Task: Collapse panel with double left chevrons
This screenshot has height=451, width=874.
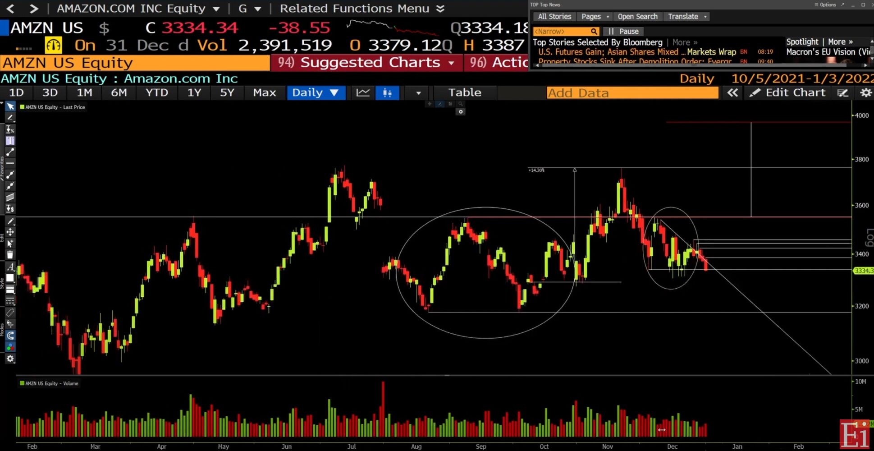Action: [x=732, y=93]
